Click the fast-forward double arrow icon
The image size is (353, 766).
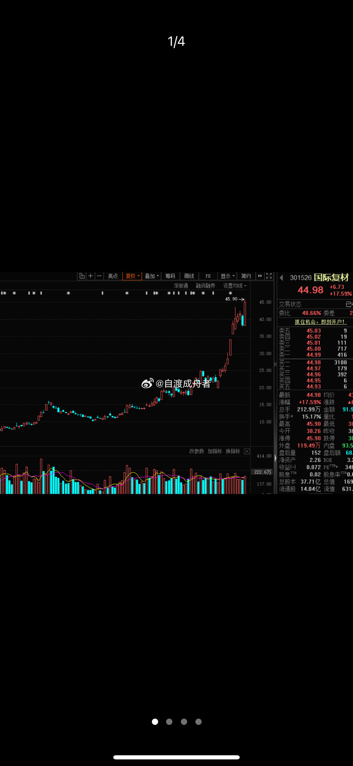pyautogui.click(x=260, y=276)
